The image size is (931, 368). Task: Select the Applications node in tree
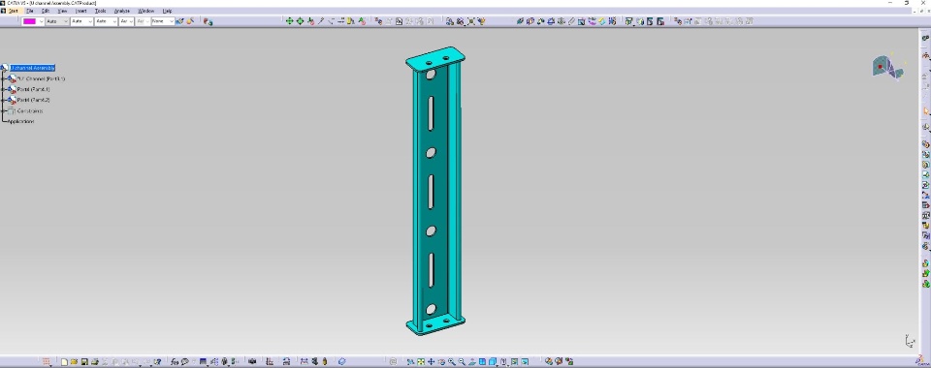point(20,121)
